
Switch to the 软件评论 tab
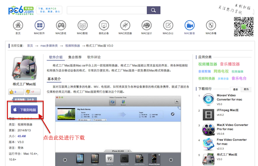94,57
